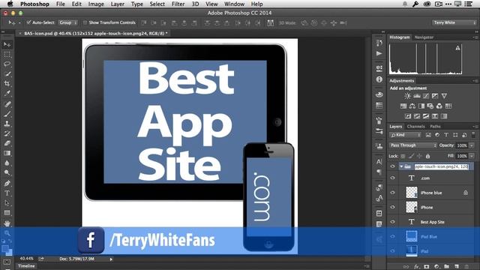Collapse the apple-touch-icon layer group
Viewport: 480px width, 270px height.
[x=401, y=166]
